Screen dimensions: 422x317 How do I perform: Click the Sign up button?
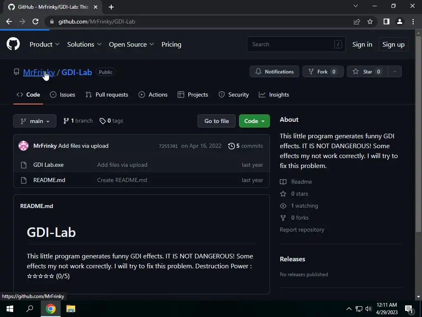point(394,45)
